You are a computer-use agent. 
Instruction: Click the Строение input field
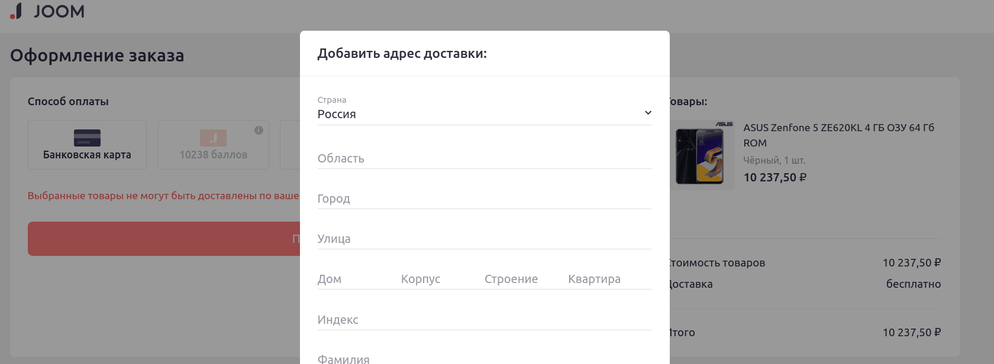tap(522, 279)
